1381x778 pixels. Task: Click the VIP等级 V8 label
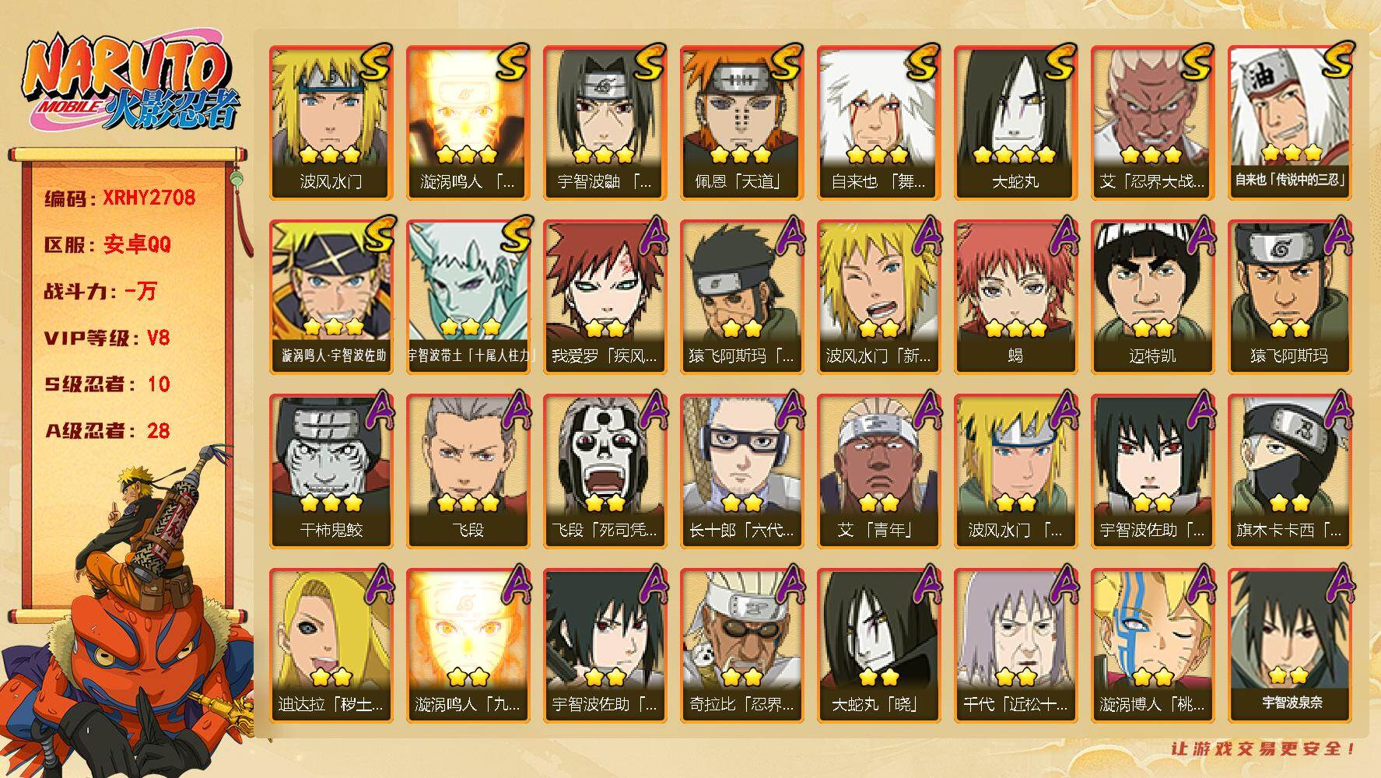(x=107, y=338)
